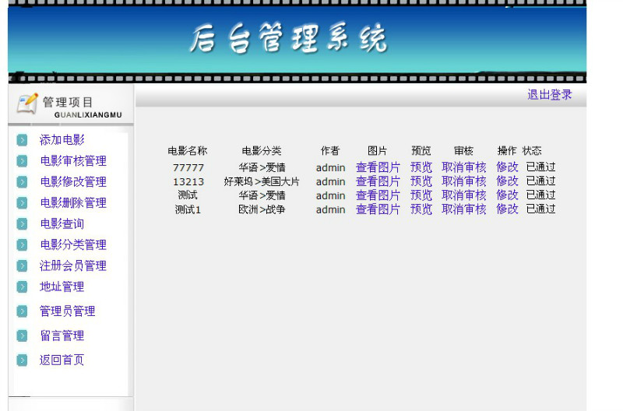623x411 pixels.
Task: Click the movie name 测试1
Action: 188,209
